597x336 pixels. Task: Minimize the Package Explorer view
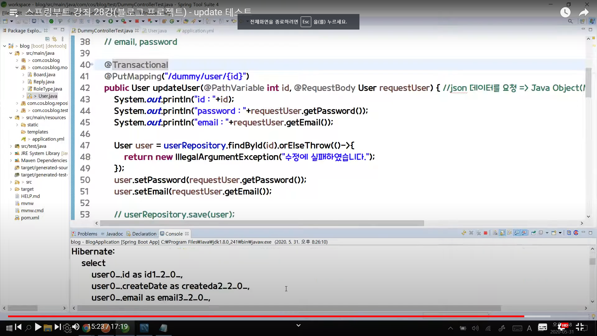(x=55, y=29)
